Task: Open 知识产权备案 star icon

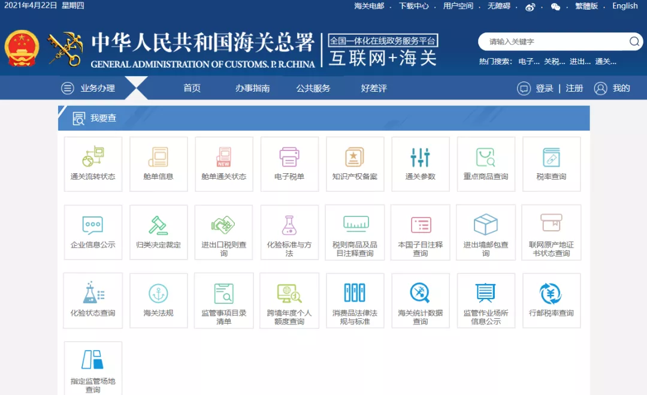Action: [x=355, y=157]
